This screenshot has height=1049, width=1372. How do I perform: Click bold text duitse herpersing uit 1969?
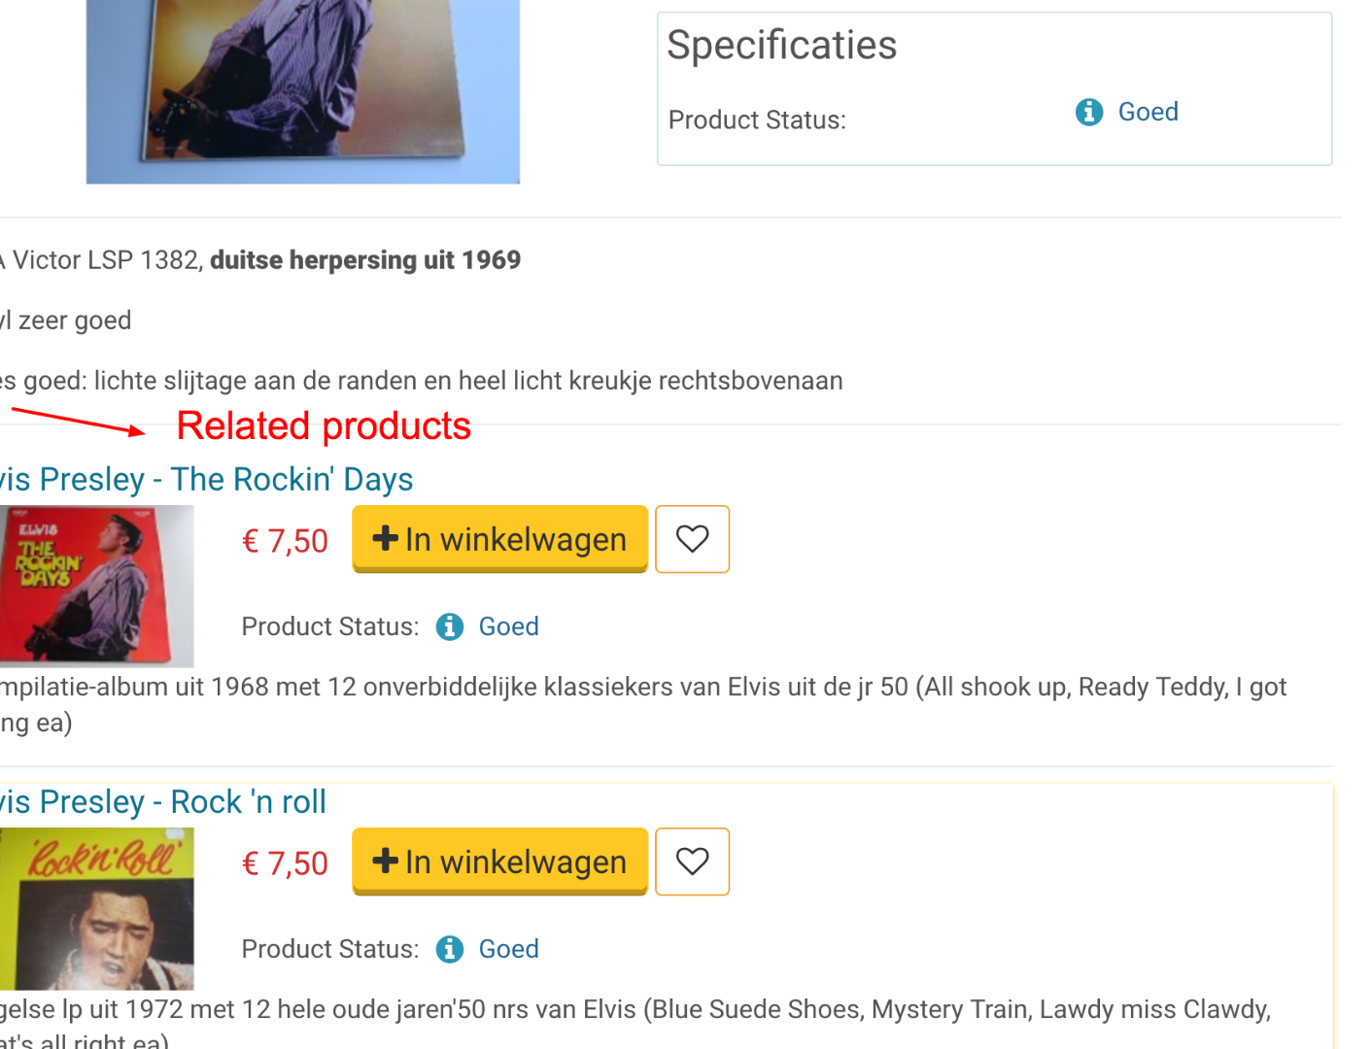pyautogui.click(x=365, y=260)
